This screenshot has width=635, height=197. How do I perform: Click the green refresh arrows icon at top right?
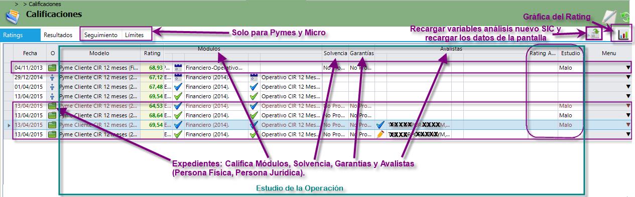[x=625, y=17]
